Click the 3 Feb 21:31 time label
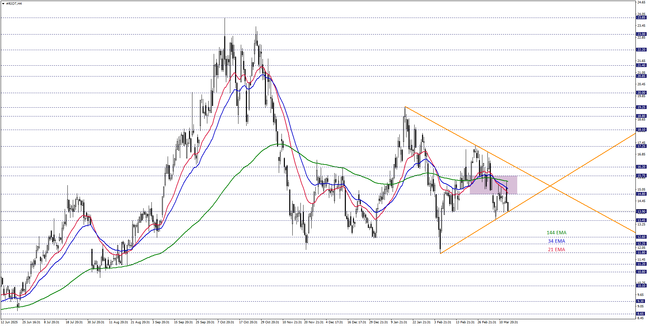649x326 pixels. 443,322
